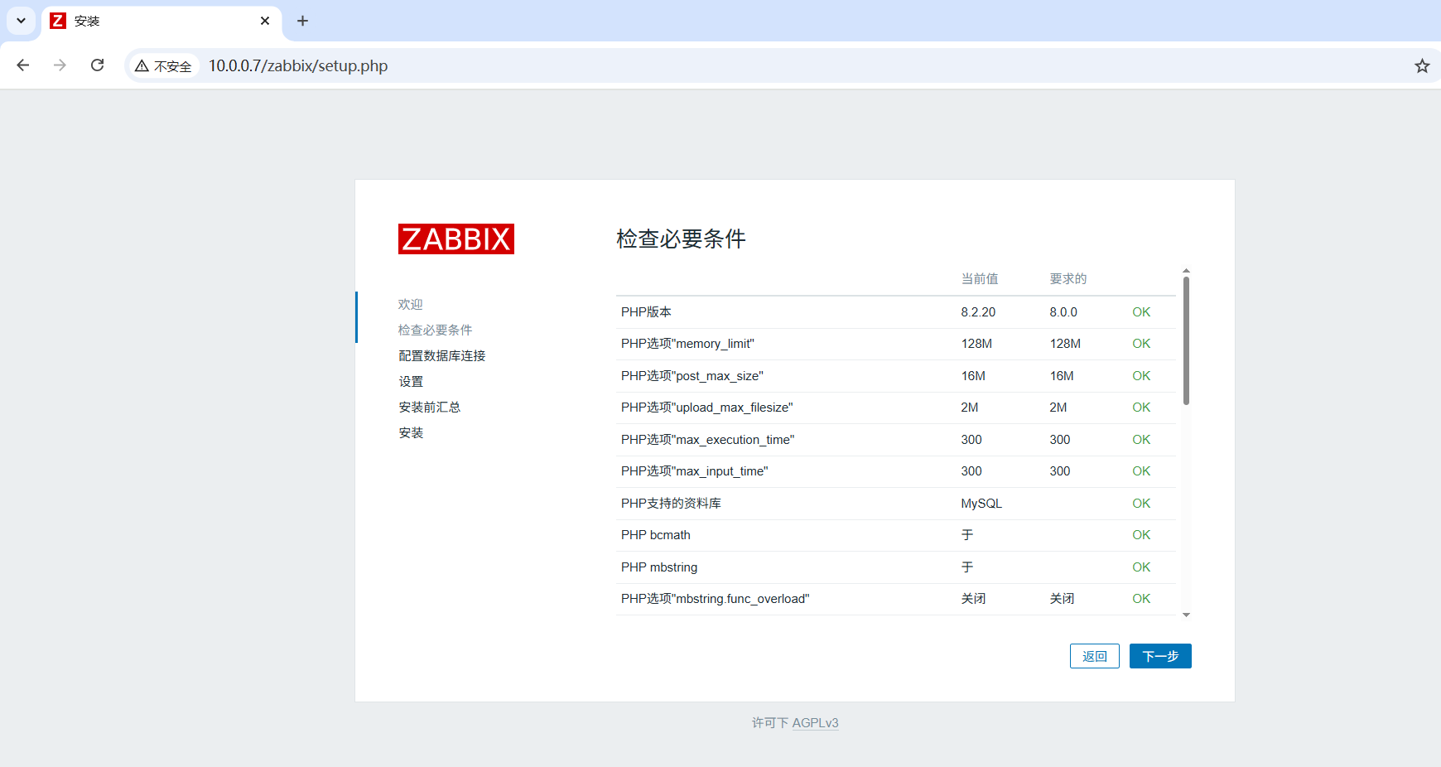1441x767 pixels.
Task: Click current value 8.2.20
Action: click(x=978, y=312)
